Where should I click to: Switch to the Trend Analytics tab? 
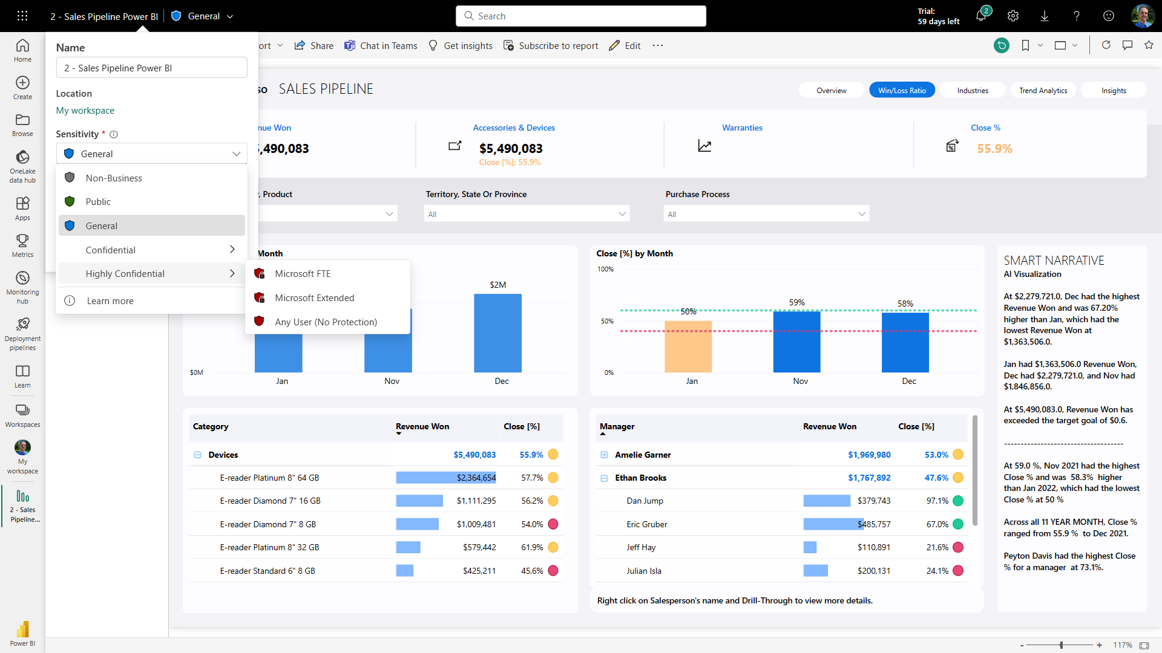click(1043, 89)
